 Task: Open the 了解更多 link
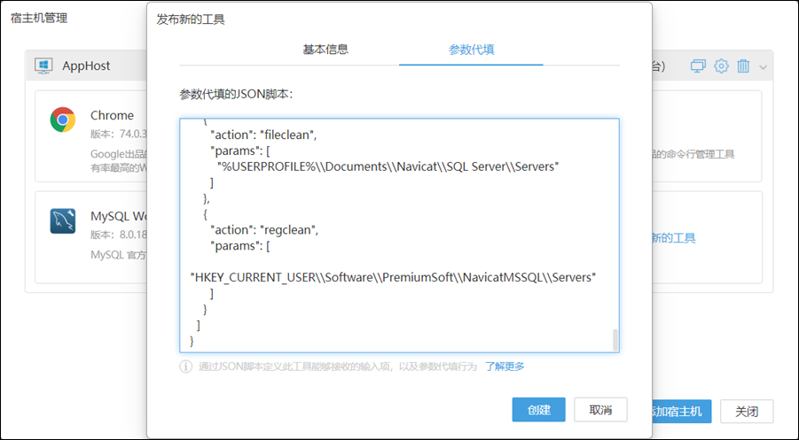pyautogui.click(x=505, y=367)
